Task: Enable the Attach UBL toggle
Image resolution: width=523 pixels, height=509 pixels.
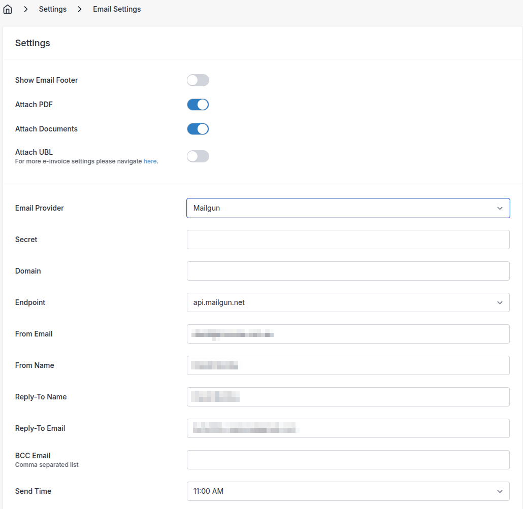Action: tap(198, 156)
